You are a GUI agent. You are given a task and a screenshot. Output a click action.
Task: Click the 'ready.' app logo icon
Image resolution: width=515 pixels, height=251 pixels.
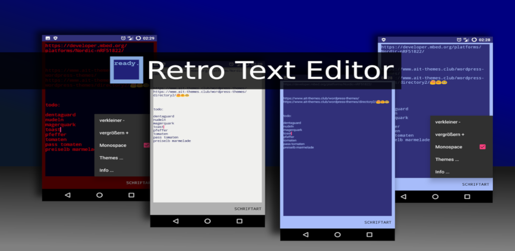127,70
